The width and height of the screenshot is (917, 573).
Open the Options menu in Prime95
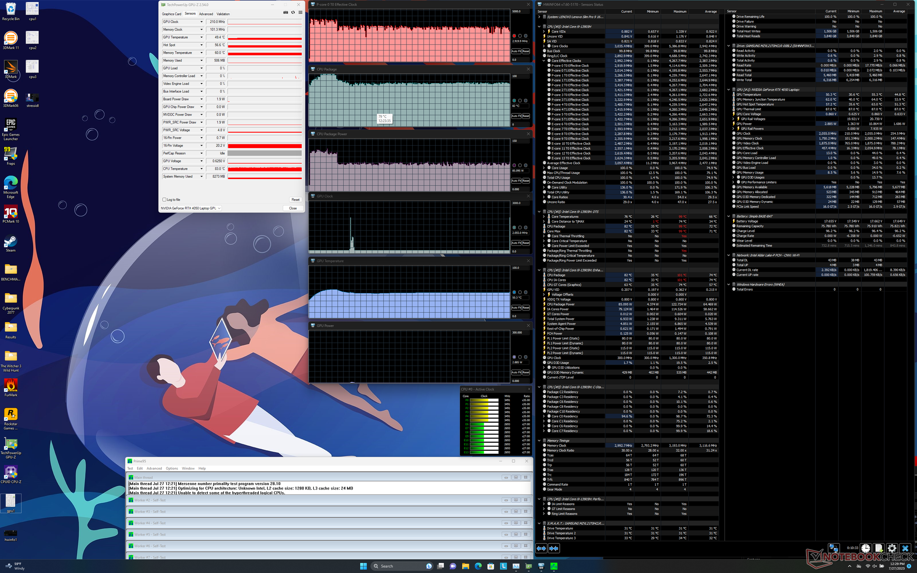[171, 468]
